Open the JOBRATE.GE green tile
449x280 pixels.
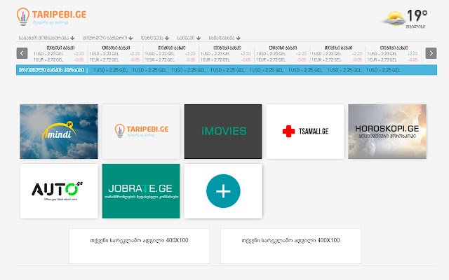(141, 191)
